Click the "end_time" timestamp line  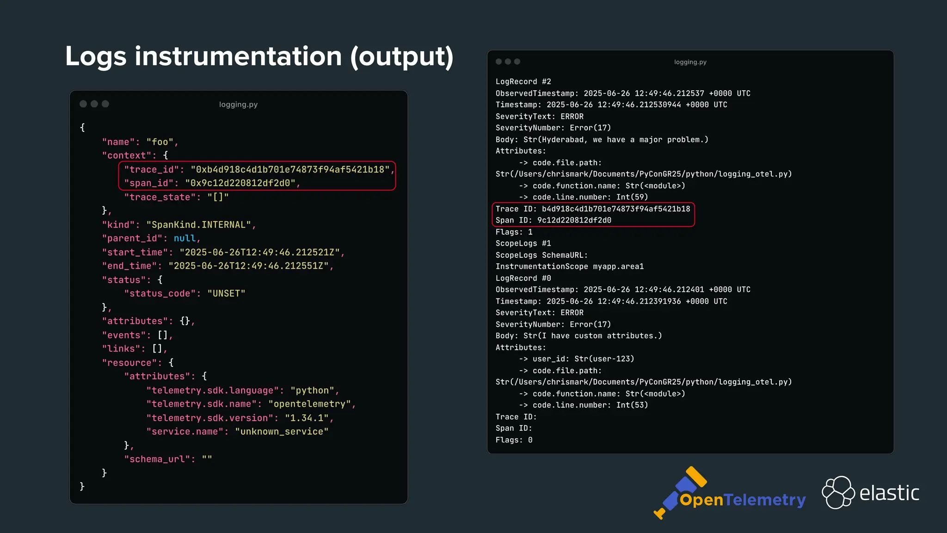click(218, 266)
